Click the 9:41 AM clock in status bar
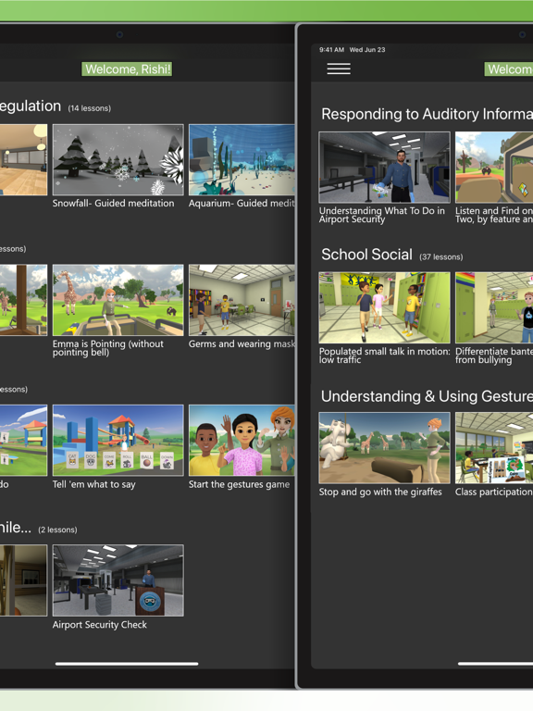Screen dimensions: 533x711 331,50
